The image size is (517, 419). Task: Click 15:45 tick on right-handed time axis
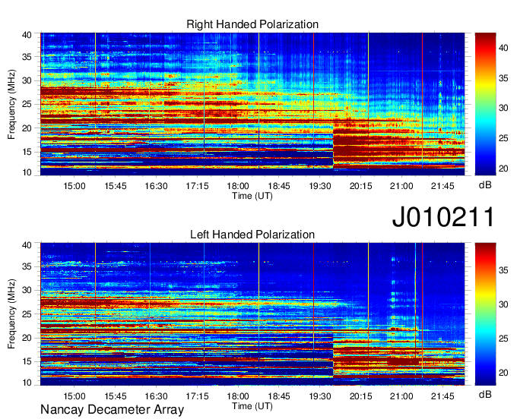116,186
